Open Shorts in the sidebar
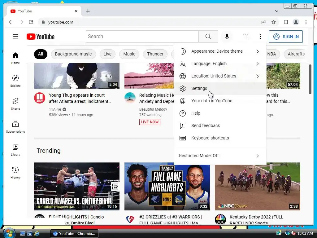 click(15, 104)
